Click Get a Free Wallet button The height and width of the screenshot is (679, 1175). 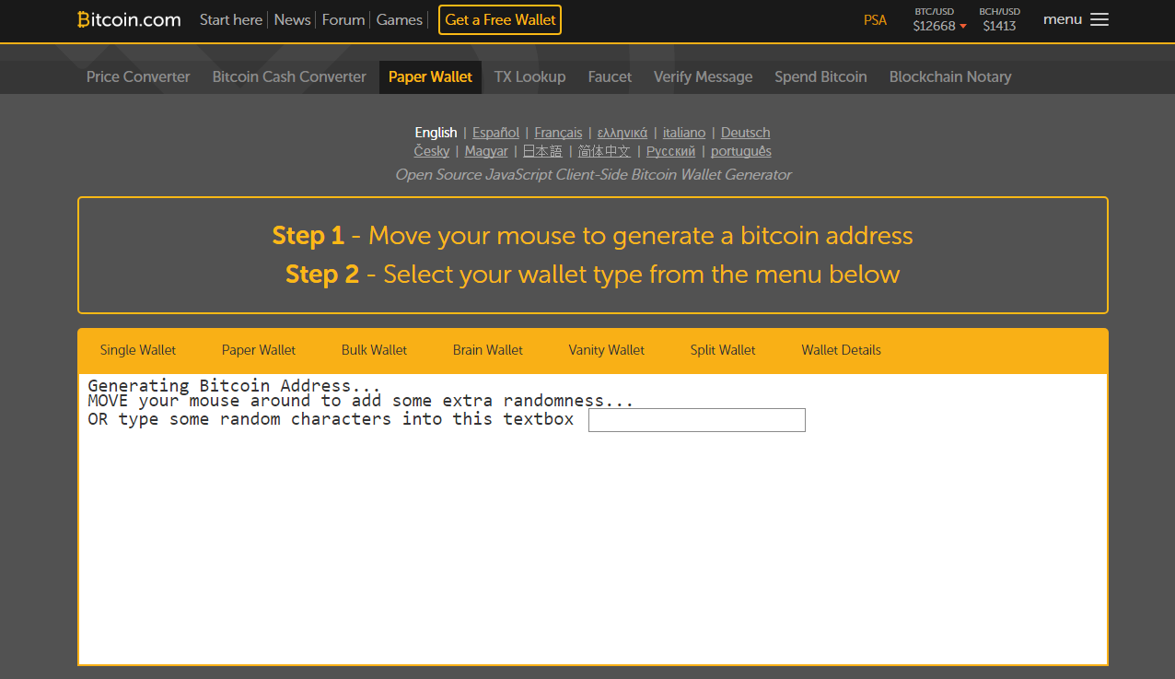pos(500,19)
